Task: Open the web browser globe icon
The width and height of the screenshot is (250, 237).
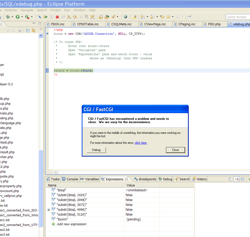Action: pos(125,17)
